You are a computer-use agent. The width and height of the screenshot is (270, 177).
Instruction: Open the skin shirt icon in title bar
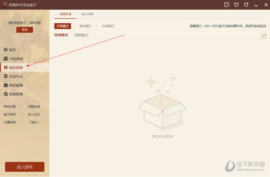(236, 5)
